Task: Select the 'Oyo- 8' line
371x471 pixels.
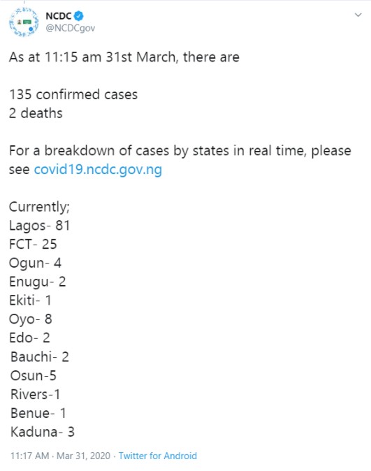Action: point(31,319)
